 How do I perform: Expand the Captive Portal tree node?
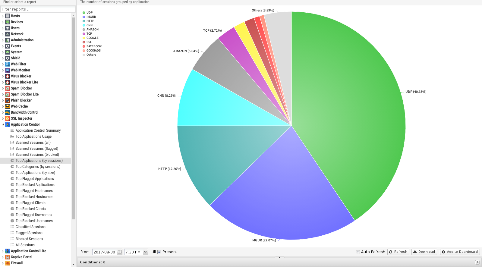(3, 257)
